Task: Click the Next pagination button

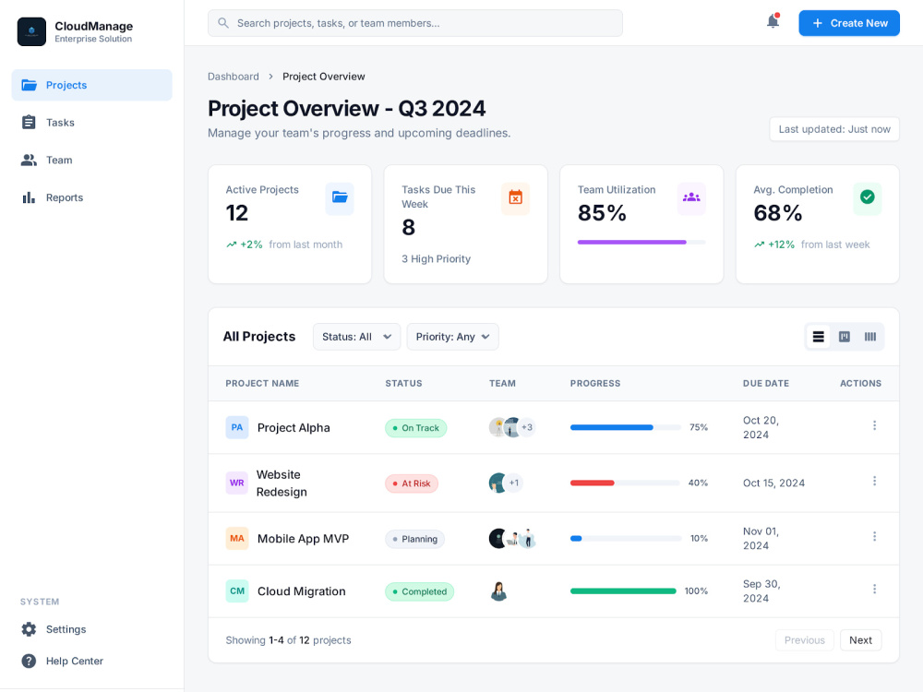Action: tap(860, 640)
